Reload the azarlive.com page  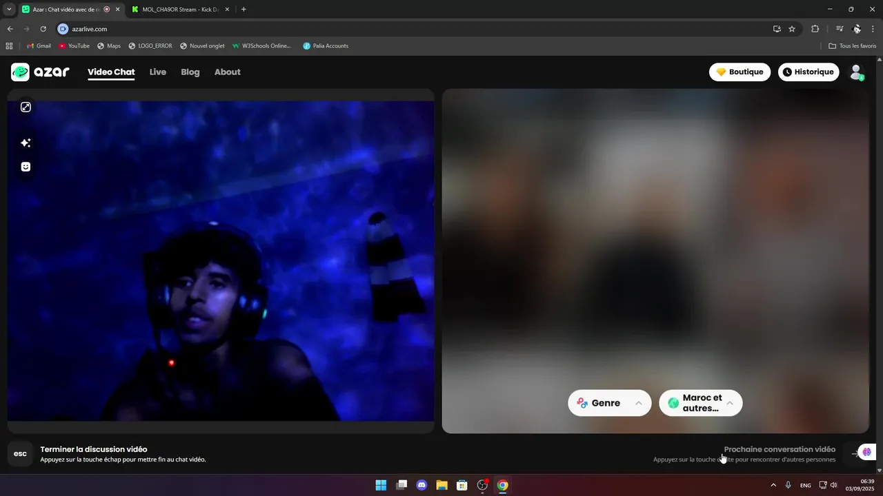click(x=43, y=29)
